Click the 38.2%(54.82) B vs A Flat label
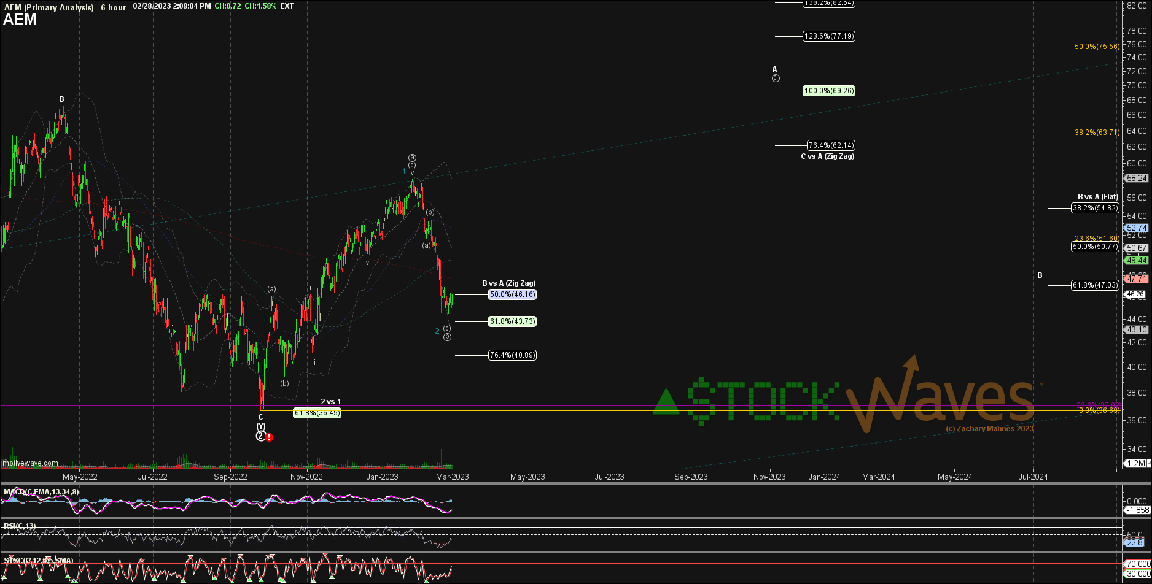Image resolution: width=1152 pixels, height=584 pixels. click(x=1095, y=208)
